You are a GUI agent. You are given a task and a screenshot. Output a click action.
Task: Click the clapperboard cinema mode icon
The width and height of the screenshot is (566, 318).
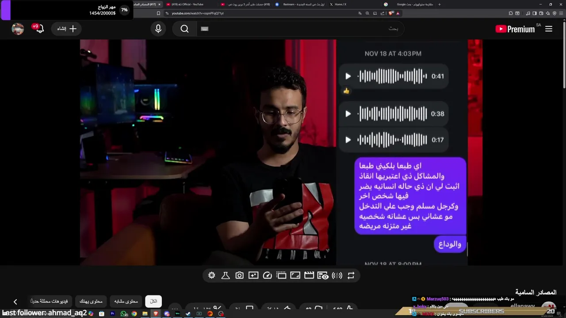pos(309,276)
